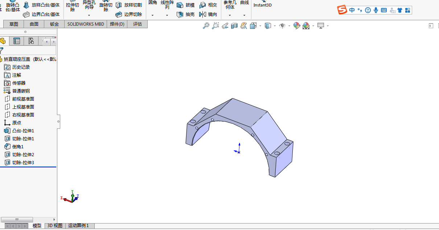Expand the 圆角 (Fillet) dropdown arrow
This screenshot has width=439, height=230.
click(x=152, y=16)
